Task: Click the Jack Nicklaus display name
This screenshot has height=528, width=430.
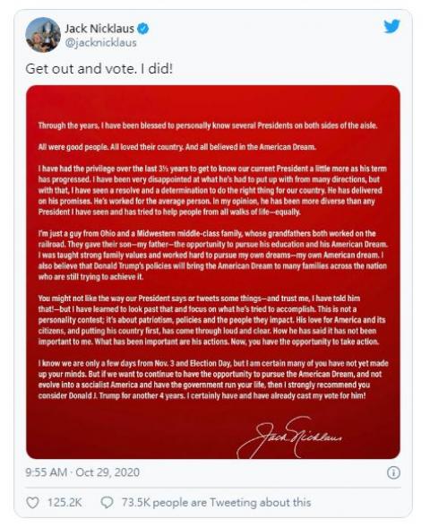Action: pyautogui.click(x=99, y=29)
